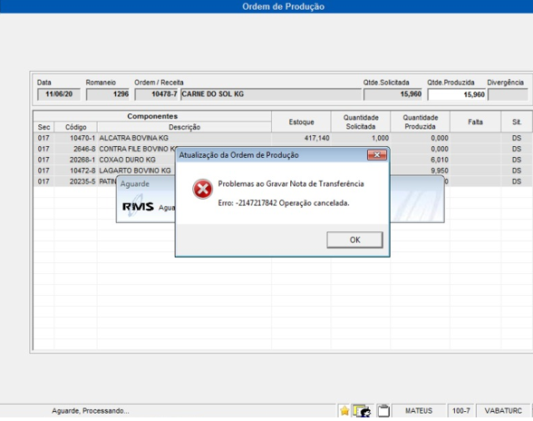This screenshot has width=533, height=421.
Task: Click Quantidade Solicitada value 1,000 for ALCATRA
Action: (380, 138)
